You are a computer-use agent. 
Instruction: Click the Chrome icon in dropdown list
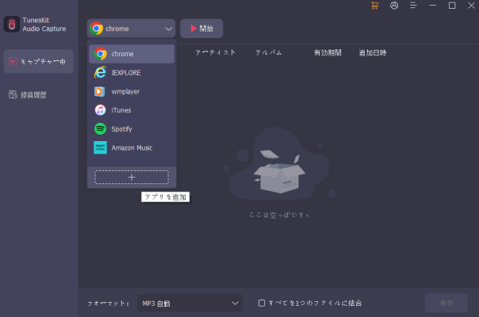click(100, 54)
